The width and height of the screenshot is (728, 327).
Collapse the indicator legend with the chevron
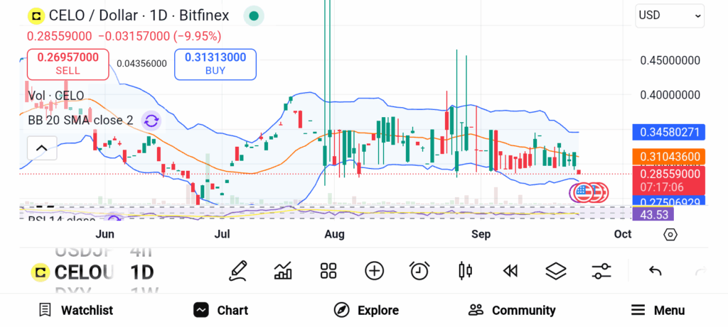41,148
